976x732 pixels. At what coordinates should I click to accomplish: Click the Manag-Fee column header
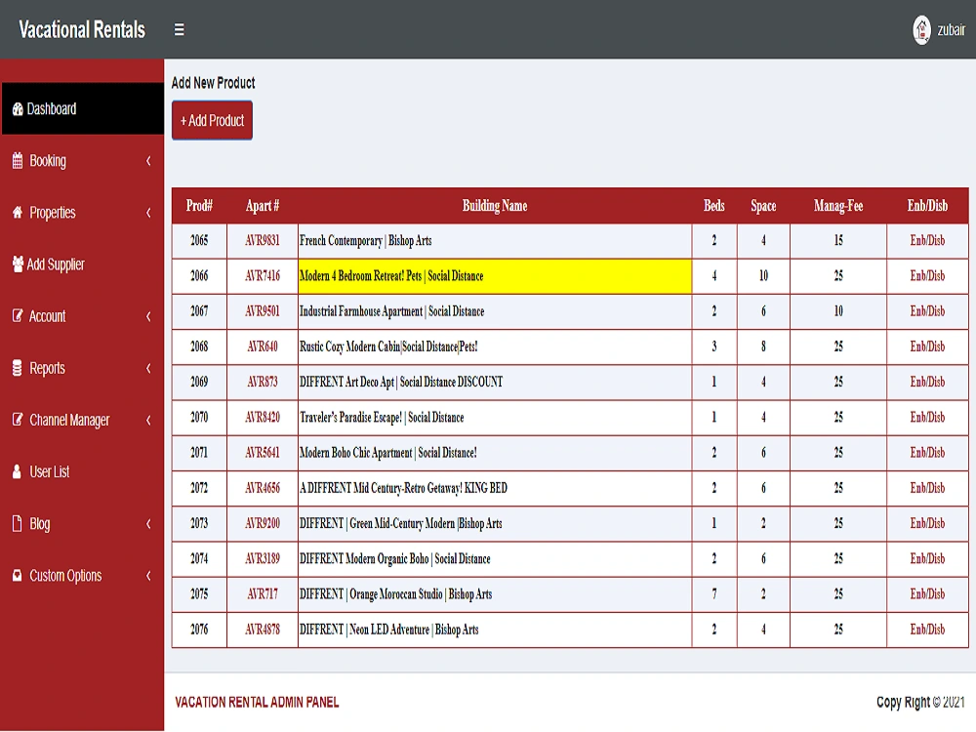point(837,206)
